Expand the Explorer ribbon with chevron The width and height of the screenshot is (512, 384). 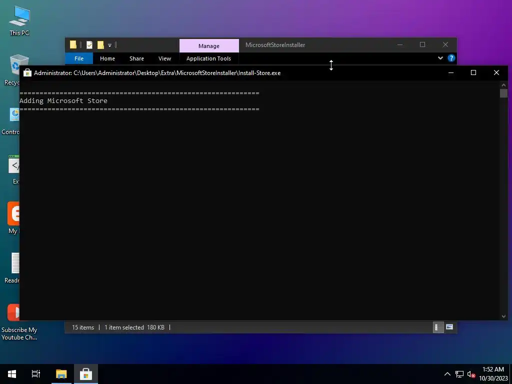tap(440, 58)
